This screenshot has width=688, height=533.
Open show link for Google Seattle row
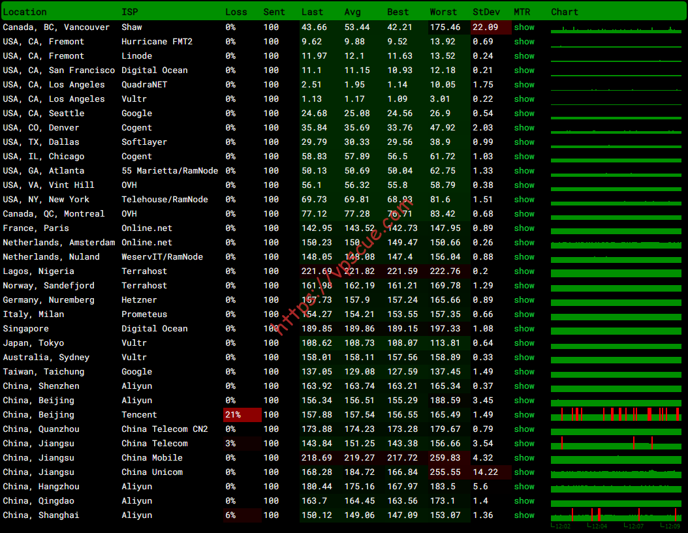click(524, 113)
